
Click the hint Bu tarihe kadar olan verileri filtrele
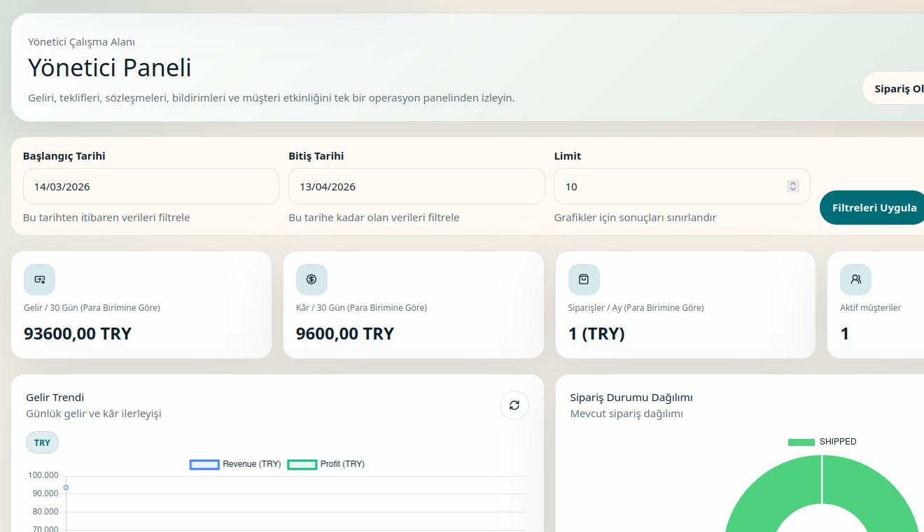tap(374, 218)
